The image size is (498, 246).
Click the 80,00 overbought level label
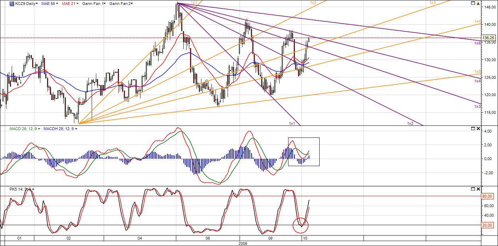(488, 196)
